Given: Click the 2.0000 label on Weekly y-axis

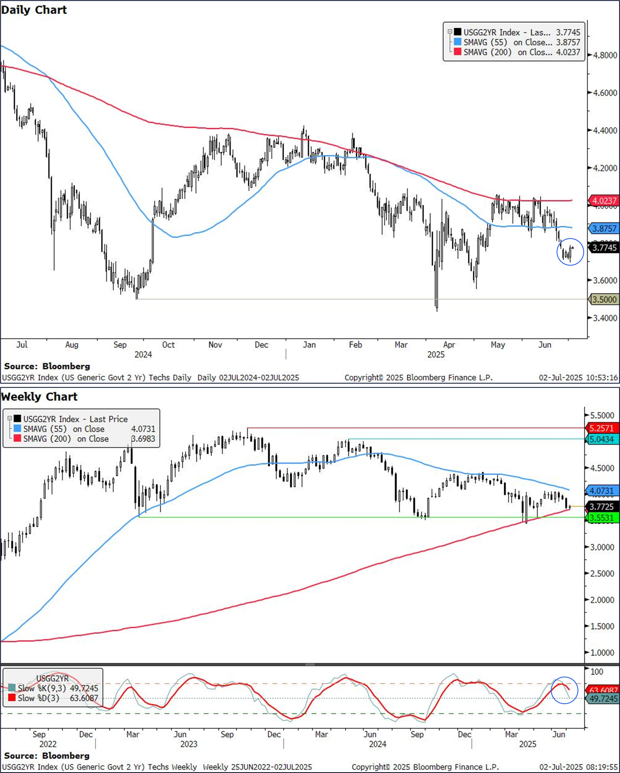Looking at the screenshot, I should coord(602,600).
